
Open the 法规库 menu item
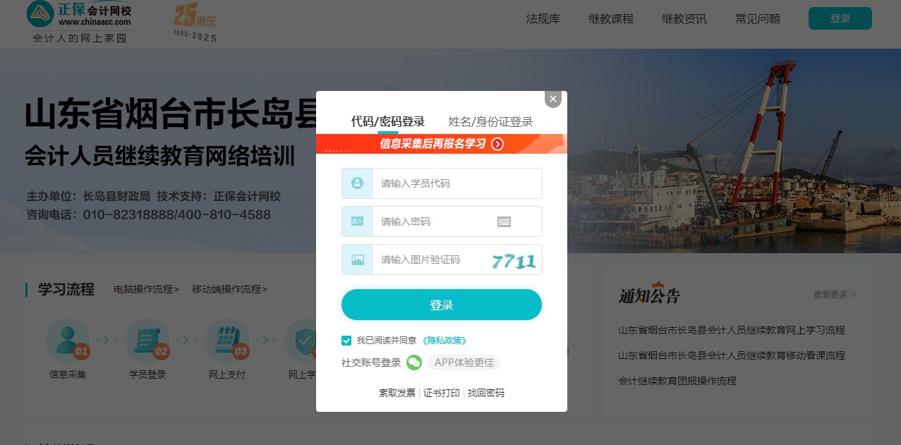pyautogui.click(x=543, y=19)
